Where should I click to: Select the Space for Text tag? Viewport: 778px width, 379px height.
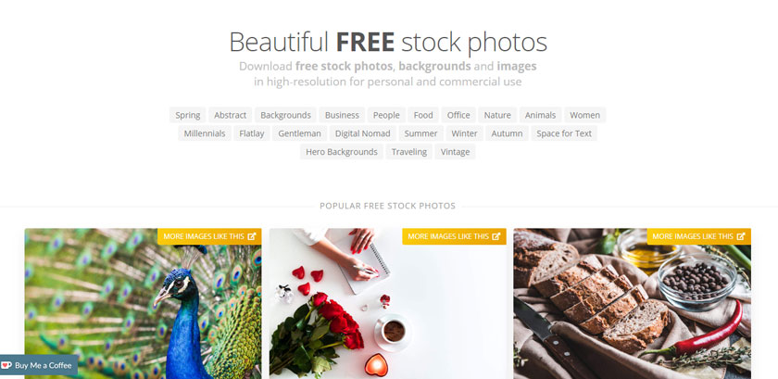click(564, 133)
